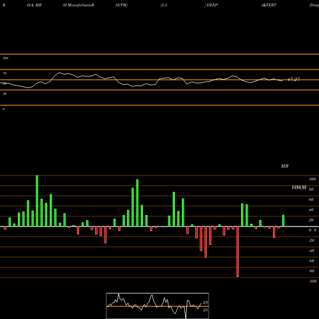Select the RSI panel's 70 level label
This screenshot has height=319, width=319.
pos(4,73)
